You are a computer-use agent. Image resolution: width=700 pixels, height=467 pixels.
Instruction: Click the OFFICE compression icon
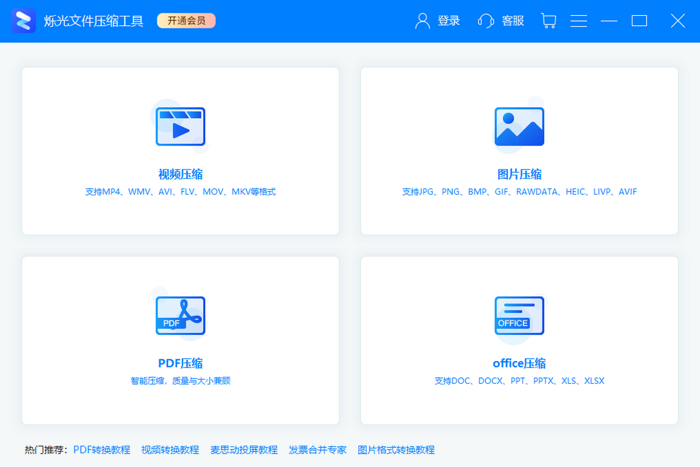(519, 316)
